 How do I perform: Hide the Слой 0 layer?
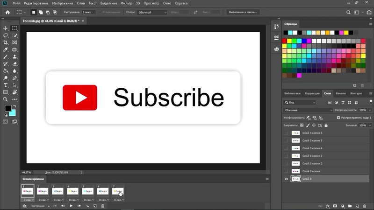point(286,179)
